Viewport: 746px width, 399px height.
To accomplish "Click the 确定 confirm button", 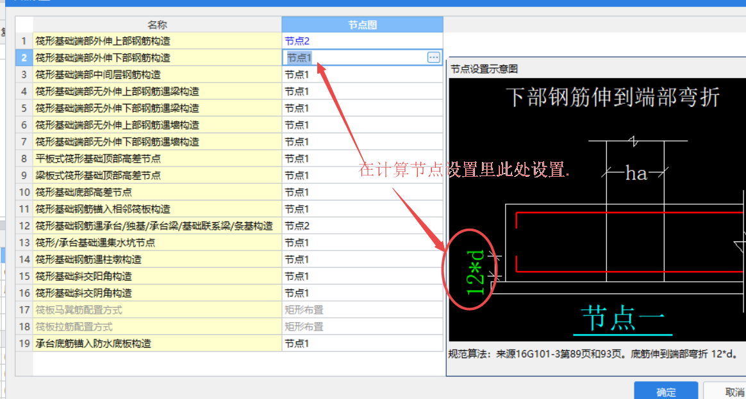I will pos(666,391).
